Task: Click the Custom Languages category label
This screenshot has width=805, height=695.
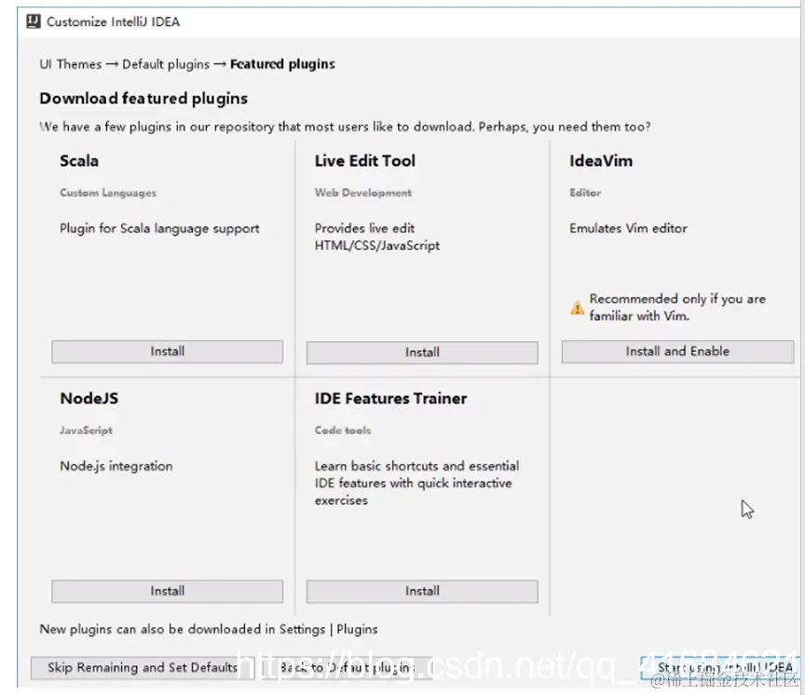Action: click(108, 193)
